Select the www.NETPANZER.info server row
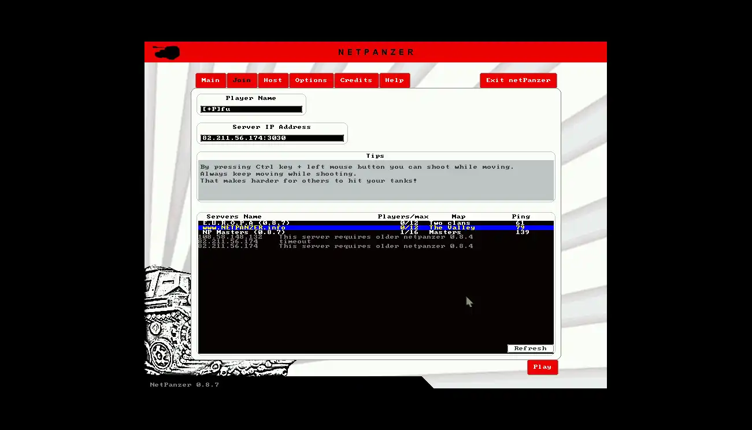This screenshot has height=430, width=752. [x=376, y=228]
